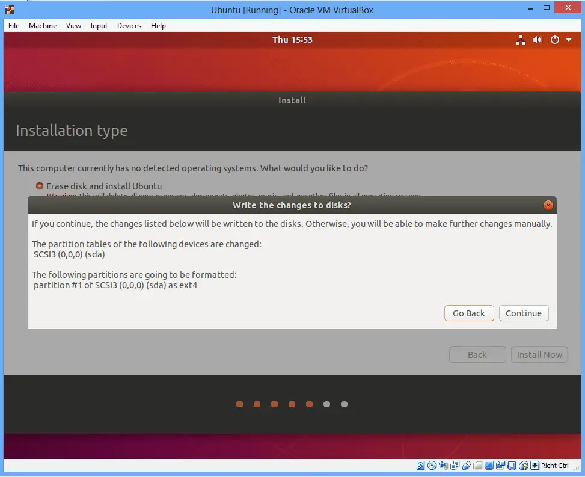Click the display status icon
The width and height of the screenshot is (585, 477).
tap(489, 466)
